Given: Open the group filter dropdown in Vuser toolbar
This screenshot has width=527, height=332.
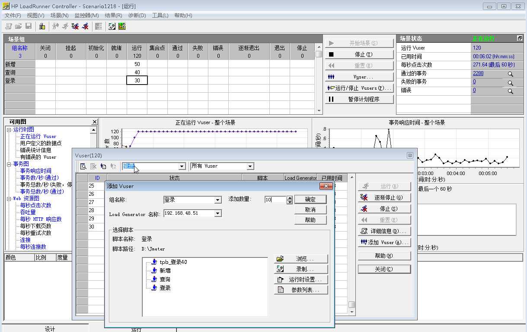Looking at the screenshot, I should tap(182, 166).
